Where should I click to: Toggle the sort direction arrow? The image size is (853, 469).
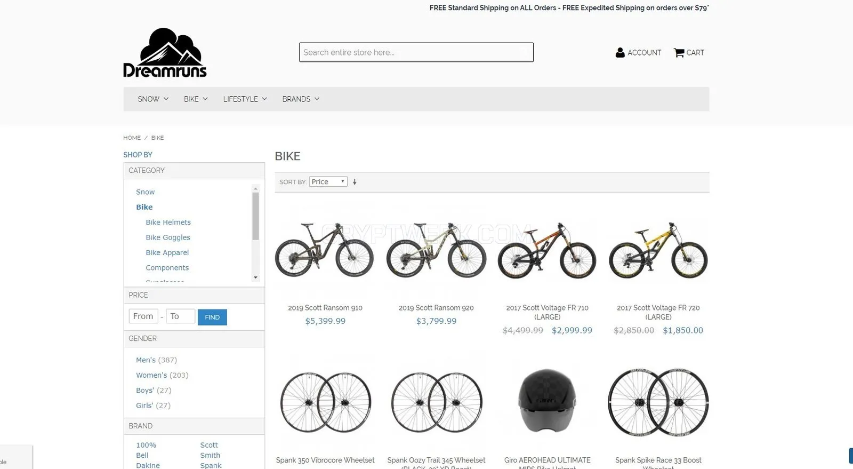355,182
